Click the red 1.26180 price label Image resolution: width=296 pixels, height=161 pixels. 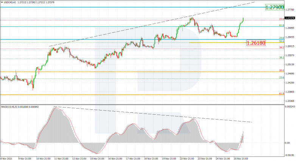click(256, 43)
